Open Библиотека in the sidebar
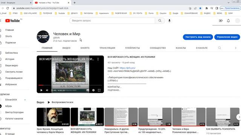 (x=11, y=53)
